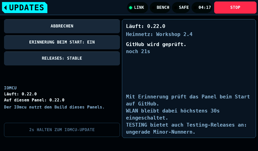Tap the BENCH status pill

point(160,8)
